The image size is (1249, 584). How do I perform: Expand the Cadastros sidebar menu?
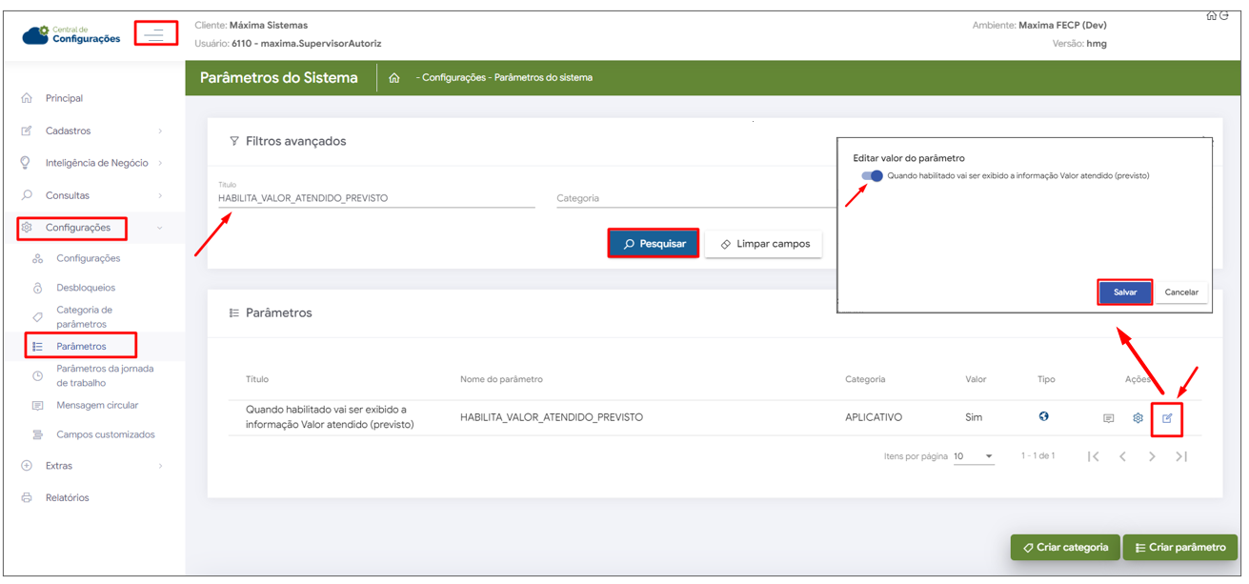click(x=92, y=131)
